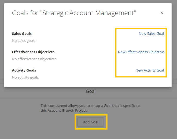Click the dimmed area right of Add Goal
Screen dimensions: 177x139
(141, 122)
